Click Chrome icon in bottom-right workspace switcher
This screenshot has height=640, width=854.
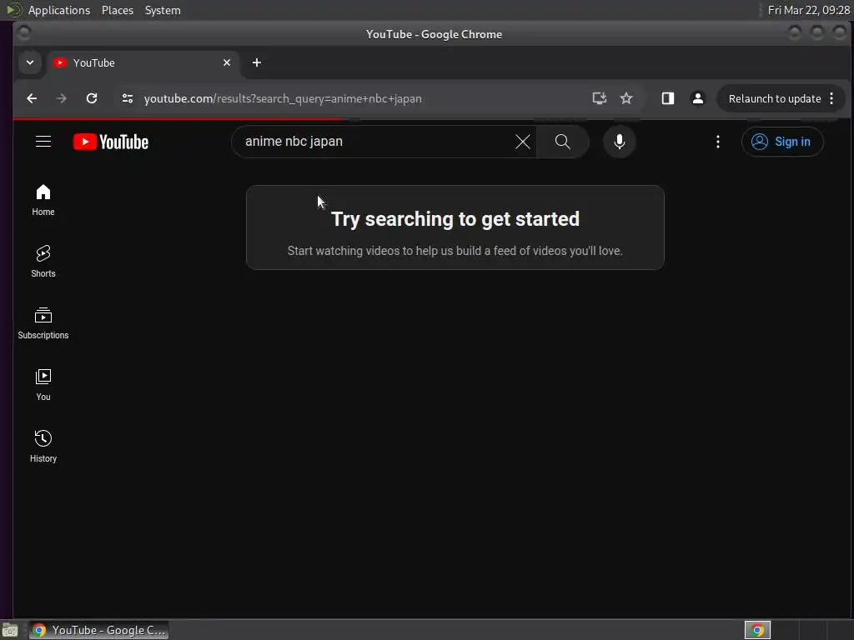coord(757,630)
